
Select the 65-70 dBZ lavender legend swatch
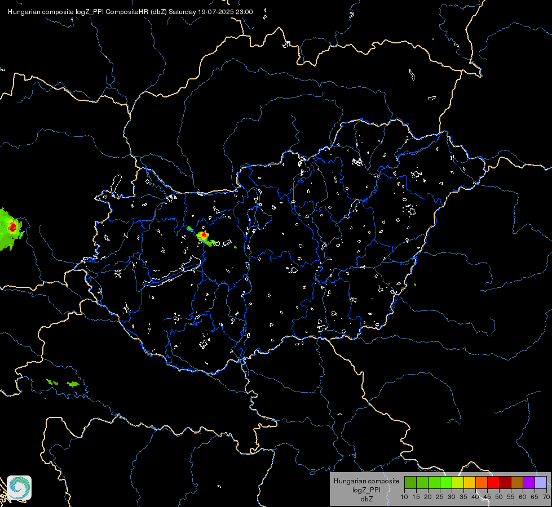click(541, 482)
